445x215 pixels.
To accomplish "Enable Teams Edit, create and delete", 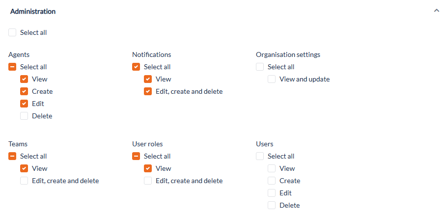I will [x=25, y=181].
